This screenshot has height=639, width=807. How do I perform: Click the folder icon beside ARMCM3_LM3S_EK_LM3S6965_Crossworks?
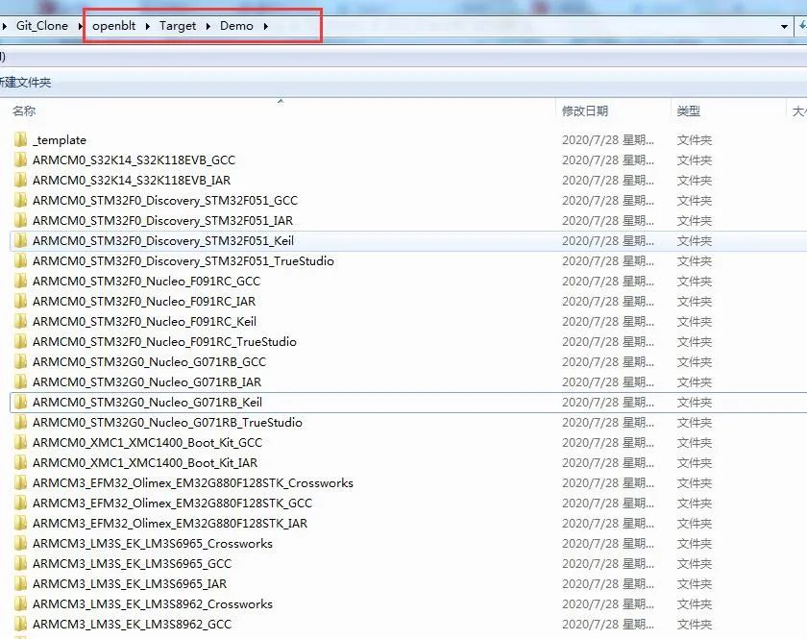coord(21,543)
